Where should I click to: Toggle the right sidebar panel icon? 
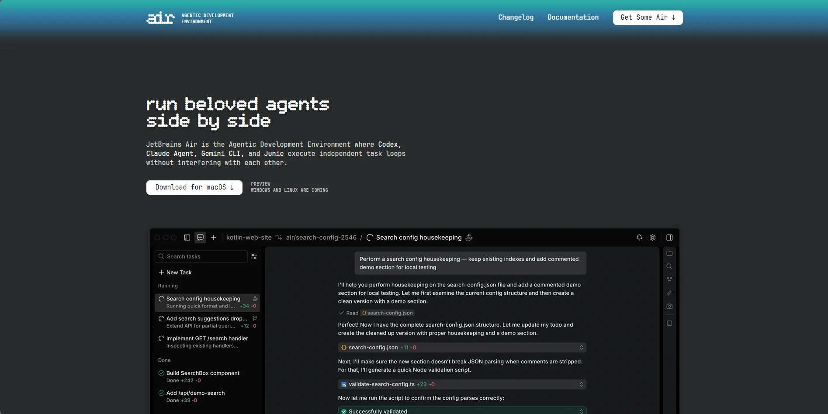tap(669, 238)
